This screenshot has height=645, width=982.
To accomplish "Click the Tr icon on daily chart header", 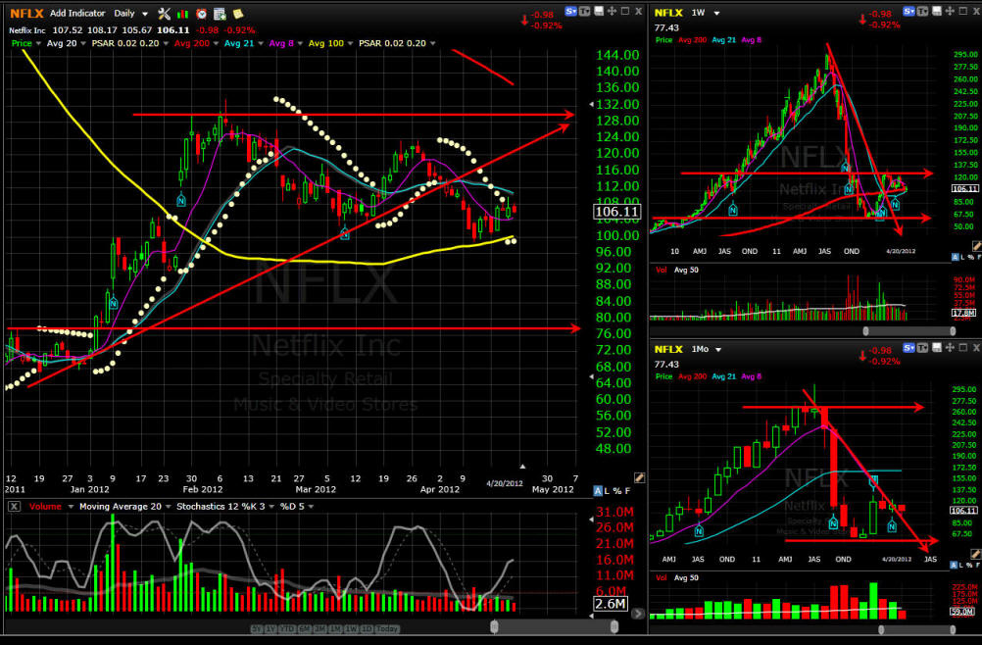I will (x=584, y=11).
